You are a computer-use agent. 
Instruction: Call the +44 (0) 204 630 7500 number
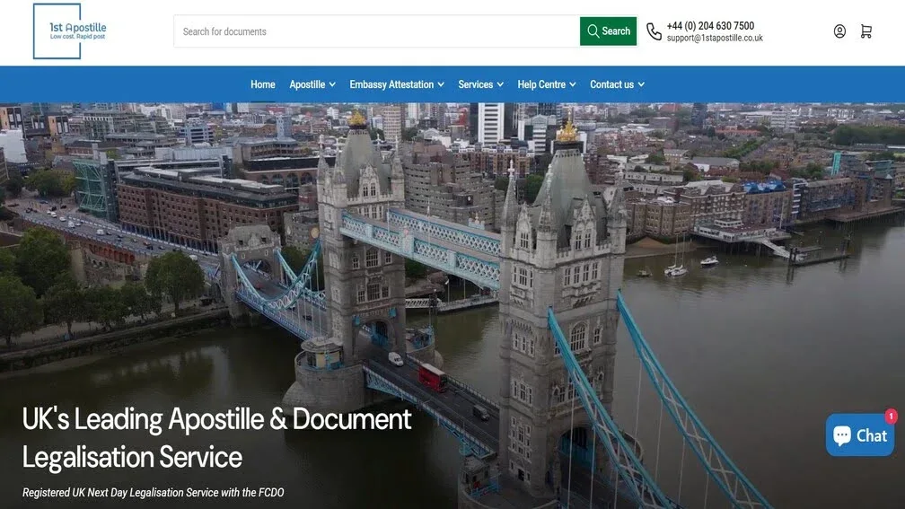pyautogui.click(x=710, y=26)
